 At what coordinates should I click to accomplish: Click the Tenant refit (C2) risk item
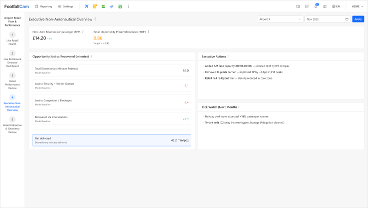244,122
